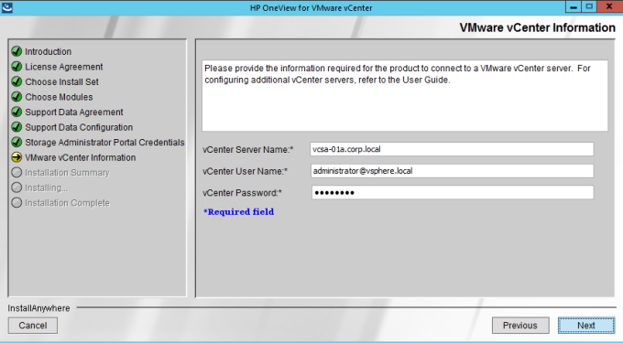Click the Next button

[x=586, y=325]
